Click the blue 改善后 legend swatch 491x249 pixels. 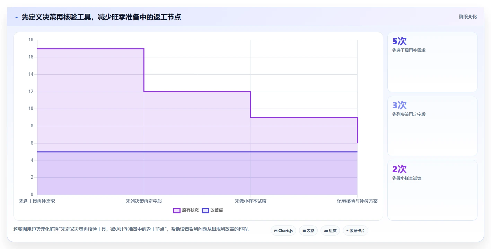point(205,210)
